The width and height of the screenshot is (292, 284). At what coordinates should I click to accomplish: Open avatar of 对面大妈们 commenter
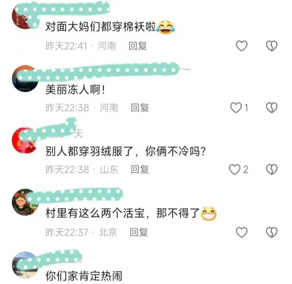coord(25,17)
